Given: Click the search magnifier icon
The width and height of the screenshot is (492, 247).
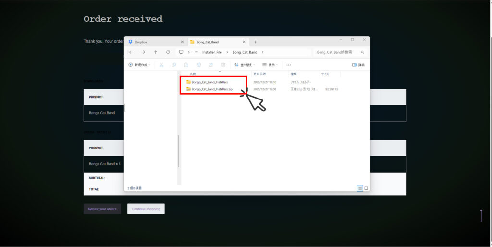Looking at the screenshot, I should pyautogui.click(x=362, y=52).
